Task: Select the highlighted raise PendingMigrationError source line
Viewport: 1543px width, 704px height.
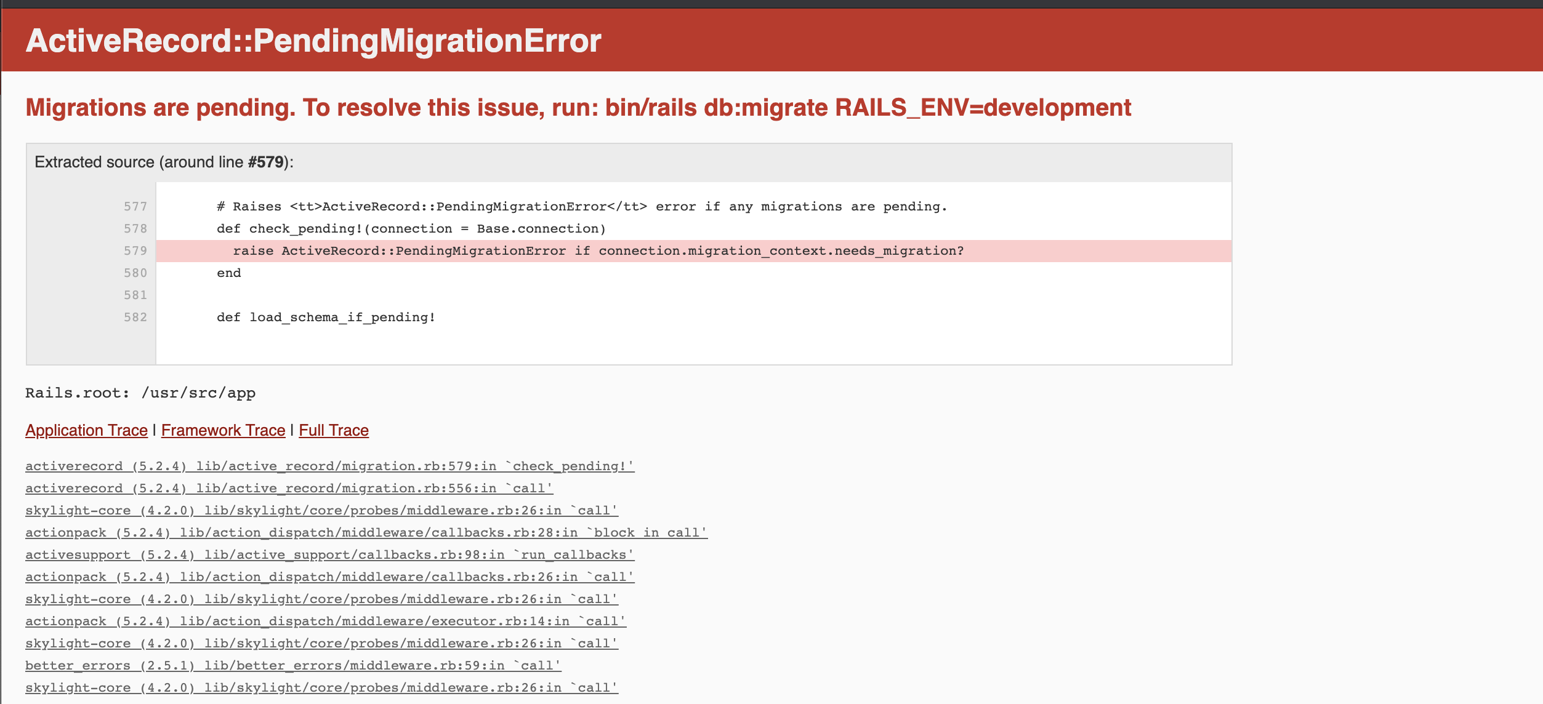Action: [597, 250]
